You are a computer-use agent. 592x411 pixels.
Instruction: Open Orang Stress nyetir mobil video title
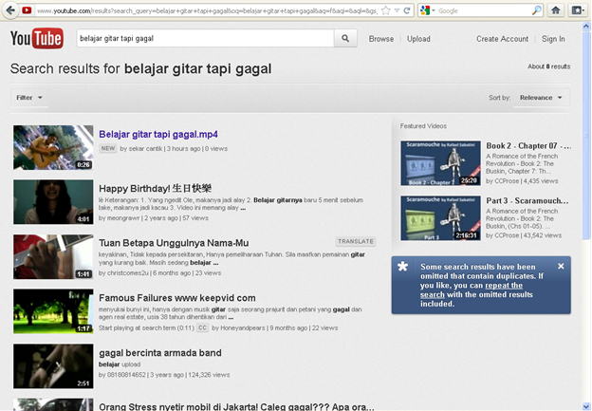(236, 407)
